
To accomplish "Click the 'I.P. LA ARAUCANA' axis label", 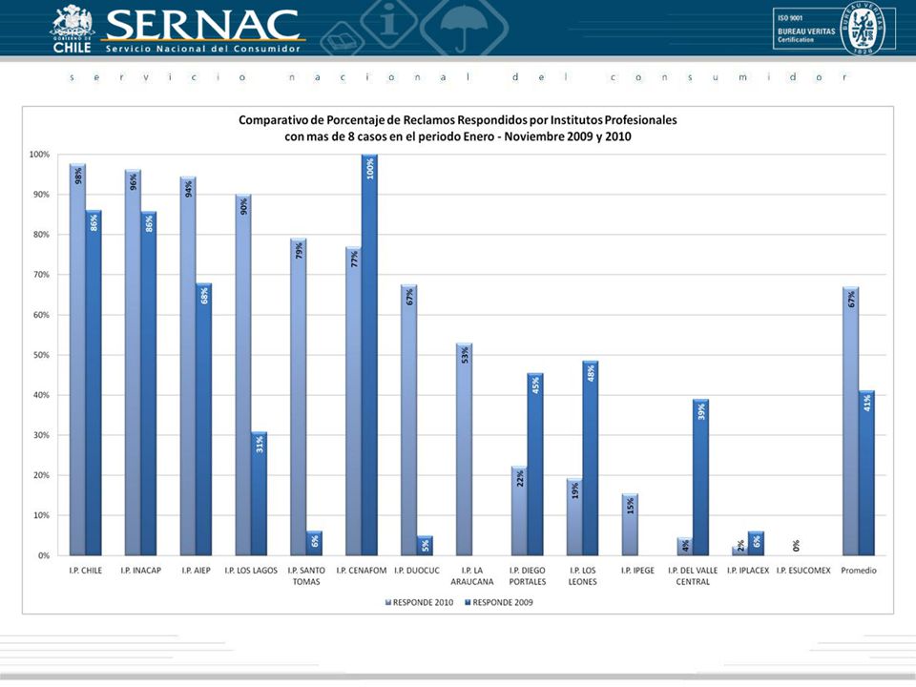I will 472,576.
